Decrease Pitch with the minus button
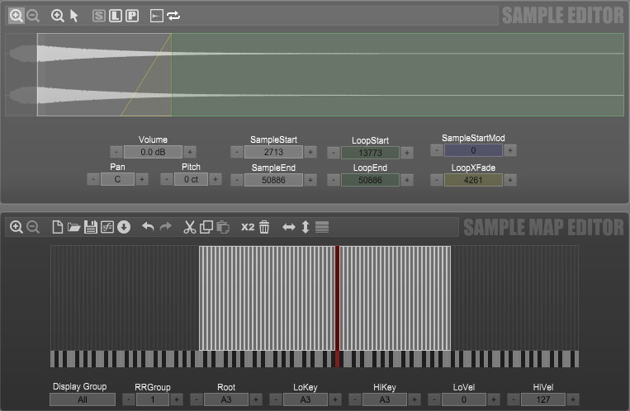This screenshot has width=630, height=411. coord(166,179)
